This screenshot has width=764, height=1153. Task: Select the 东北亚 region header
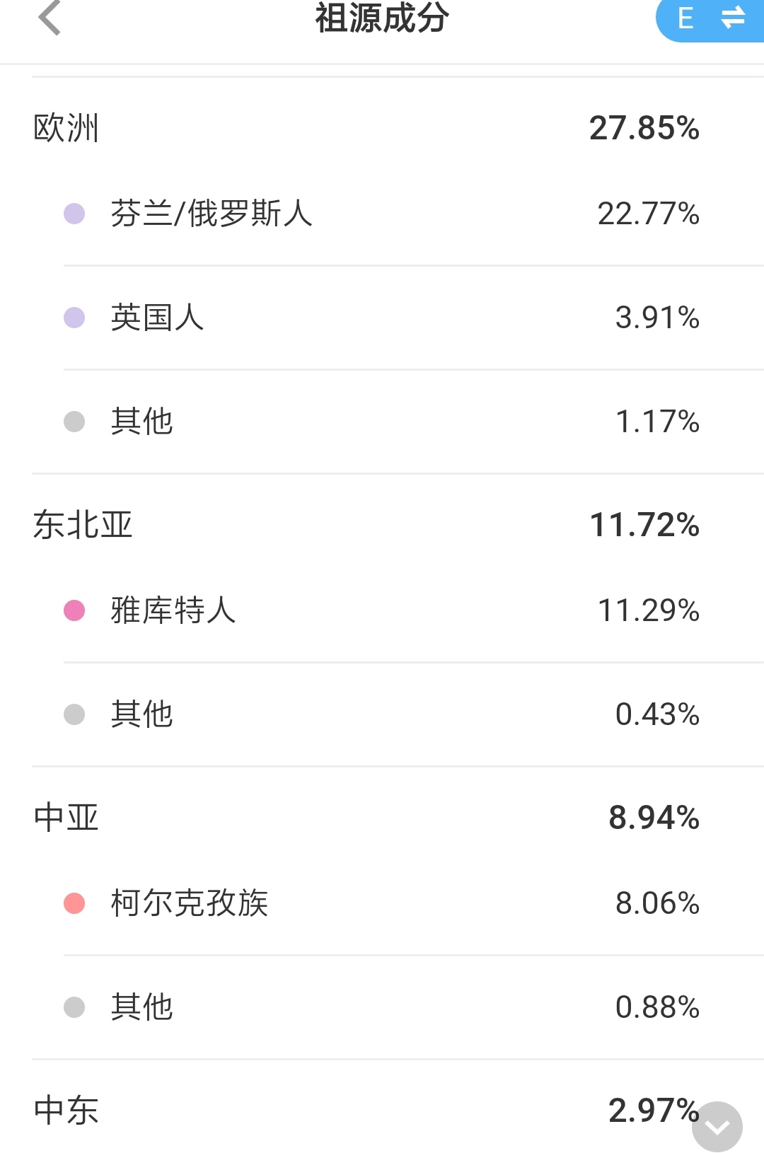pos(382,525)
